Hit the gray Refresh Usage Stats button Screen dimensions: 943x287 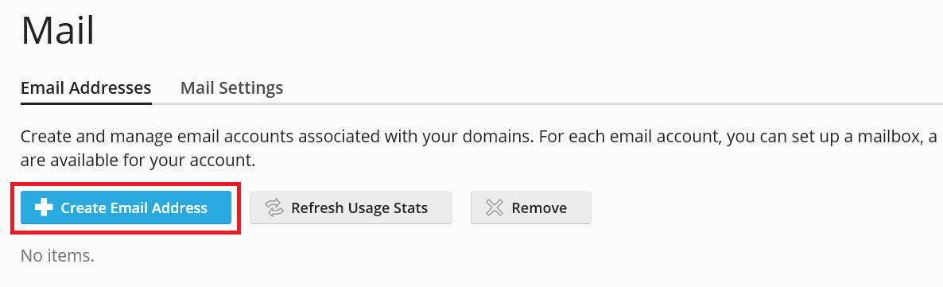(x=351, y=207)
